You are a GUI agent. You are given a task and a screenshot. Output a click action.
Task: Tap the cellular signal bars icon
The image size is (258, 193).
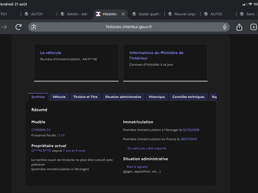tap(245, 4)
